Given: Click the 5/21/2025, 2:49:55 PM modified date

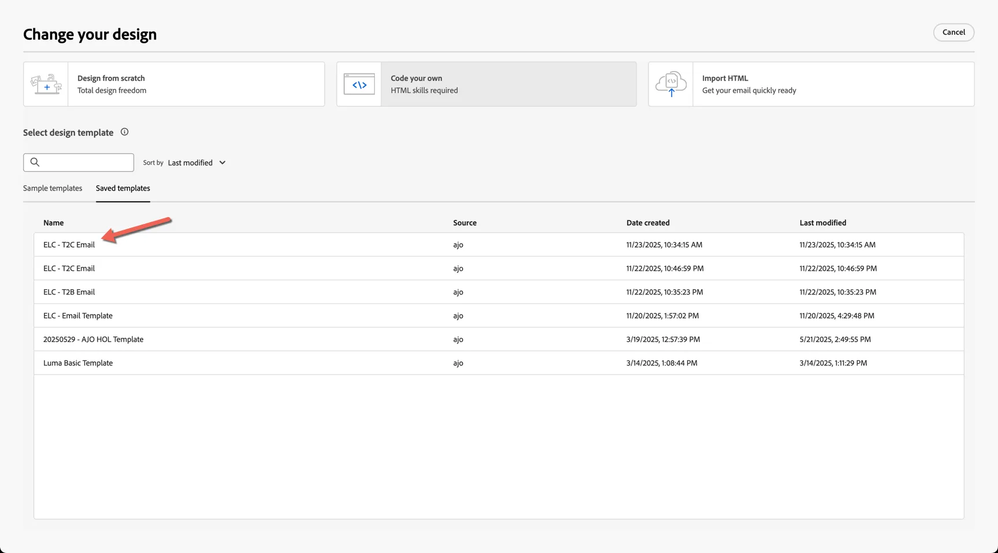Looking at the screenshot, I should point(835,339).
